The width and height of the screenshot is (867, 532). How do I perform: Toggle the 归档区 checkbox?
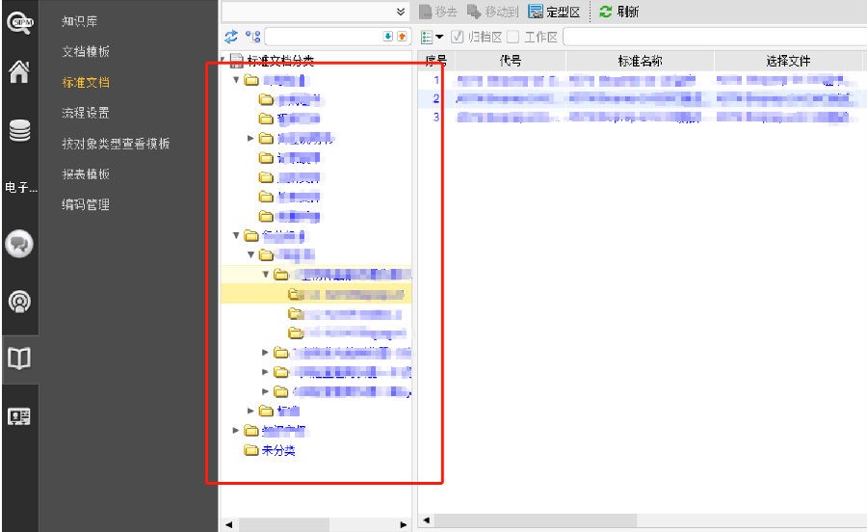[458, 37]
